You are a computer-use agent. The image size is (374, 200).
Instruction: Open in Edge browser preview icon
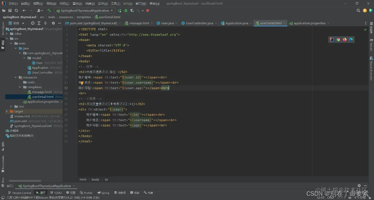[351, 39]
